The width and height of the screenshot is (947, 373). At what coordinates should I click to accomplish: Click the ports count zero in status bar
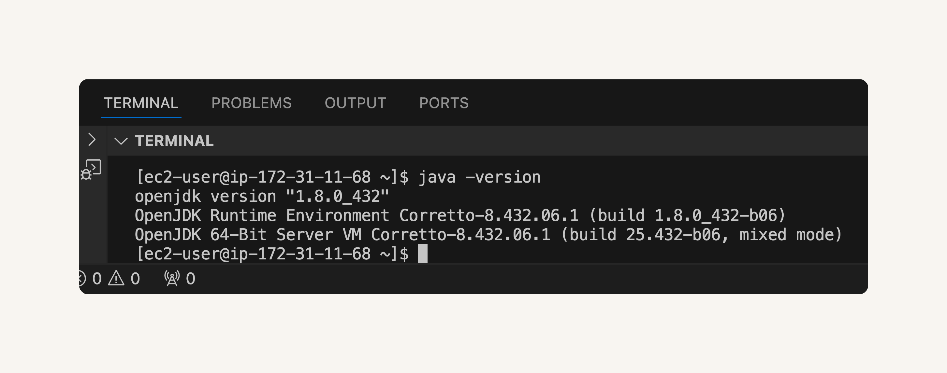pos(190,279)
